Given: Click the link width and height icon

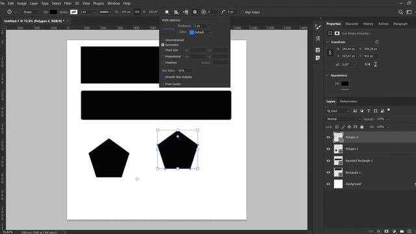Looking at the screenshot, I should pyautogui.click(x=137, y=12).
